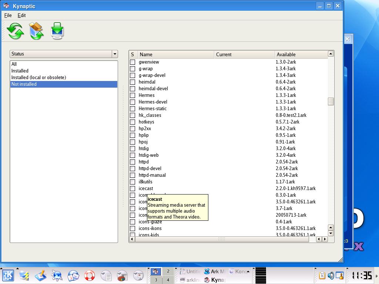379x284 pixels.
Task: Click the httpd-manual package name
Action: [x=152, y=175]
